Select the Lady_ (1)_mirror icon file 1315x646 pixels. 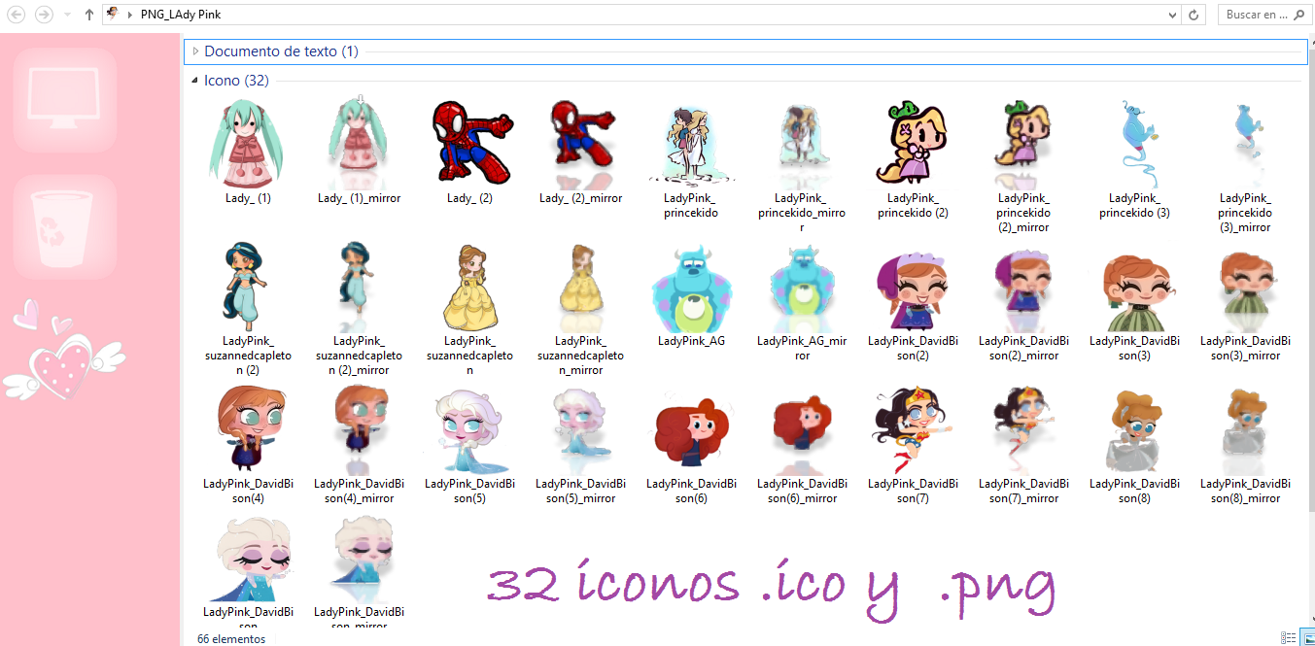360,144
